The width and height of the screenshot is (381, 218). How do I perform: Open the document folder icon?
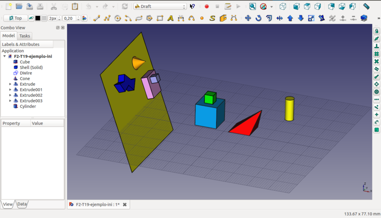coord(19,7)
